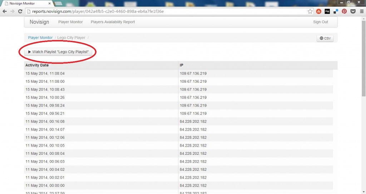The image size is (366, 194).
Task: Close the Novisign Monitor tab
Action: pyautogui.click(x=49, y=4)
